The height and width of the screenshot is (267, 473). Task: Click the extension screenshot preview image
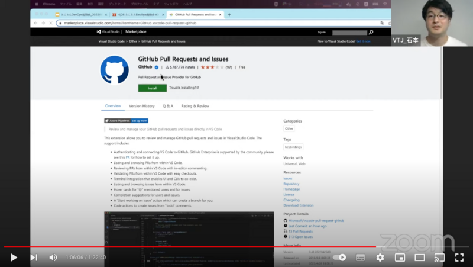click(189, 239)
